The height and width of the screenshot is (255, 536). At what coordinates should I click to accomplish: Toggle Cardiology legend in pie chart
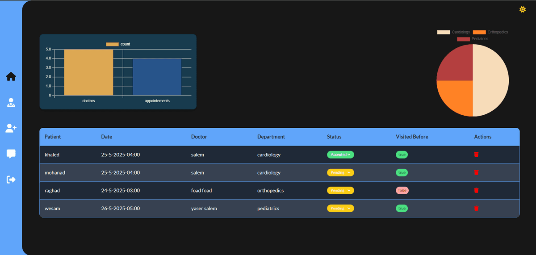coord(453,32)
